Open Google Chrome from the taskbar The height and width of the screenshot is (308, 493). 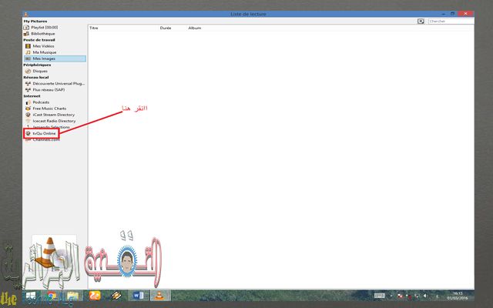51,296
